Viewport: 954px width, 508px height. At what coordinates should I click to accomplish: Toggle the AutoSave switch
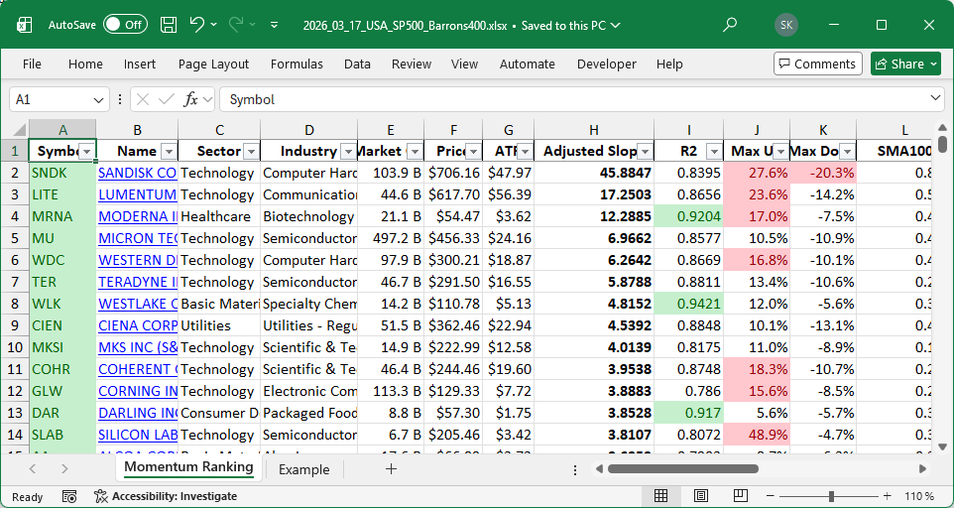125,24
